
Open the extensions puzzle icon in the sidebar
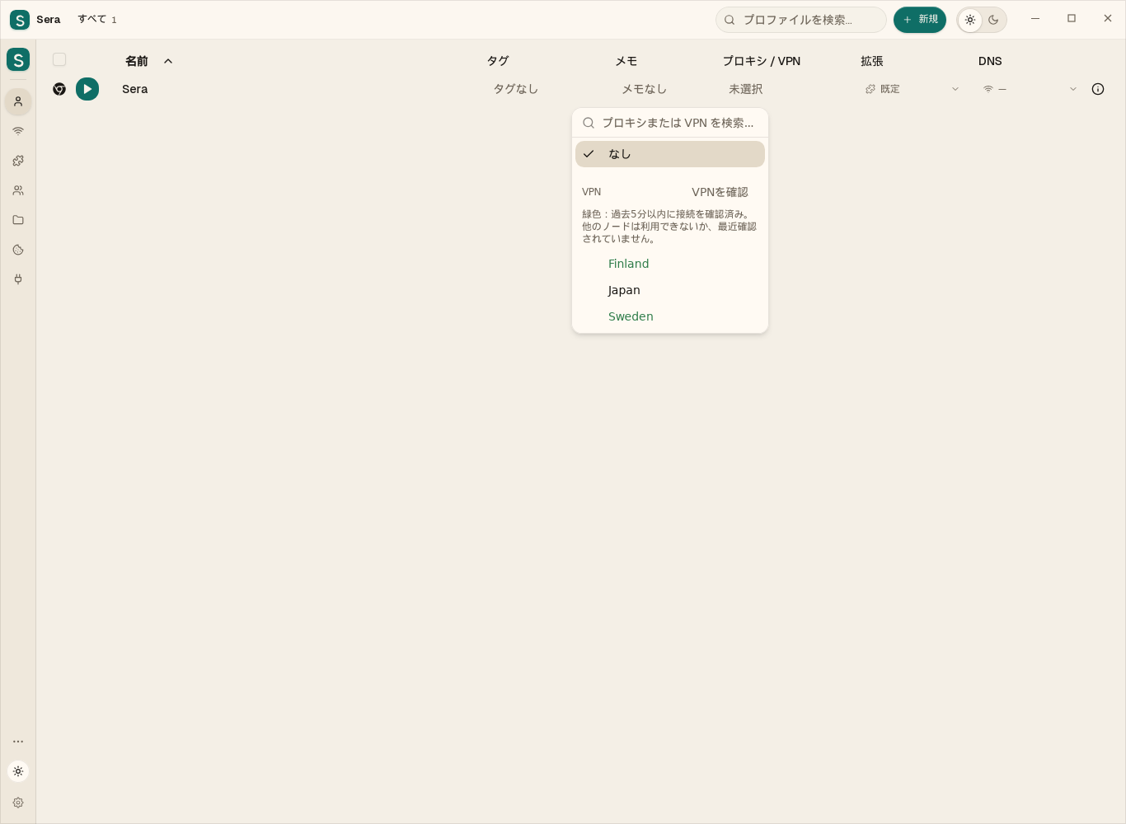(18, 161)
